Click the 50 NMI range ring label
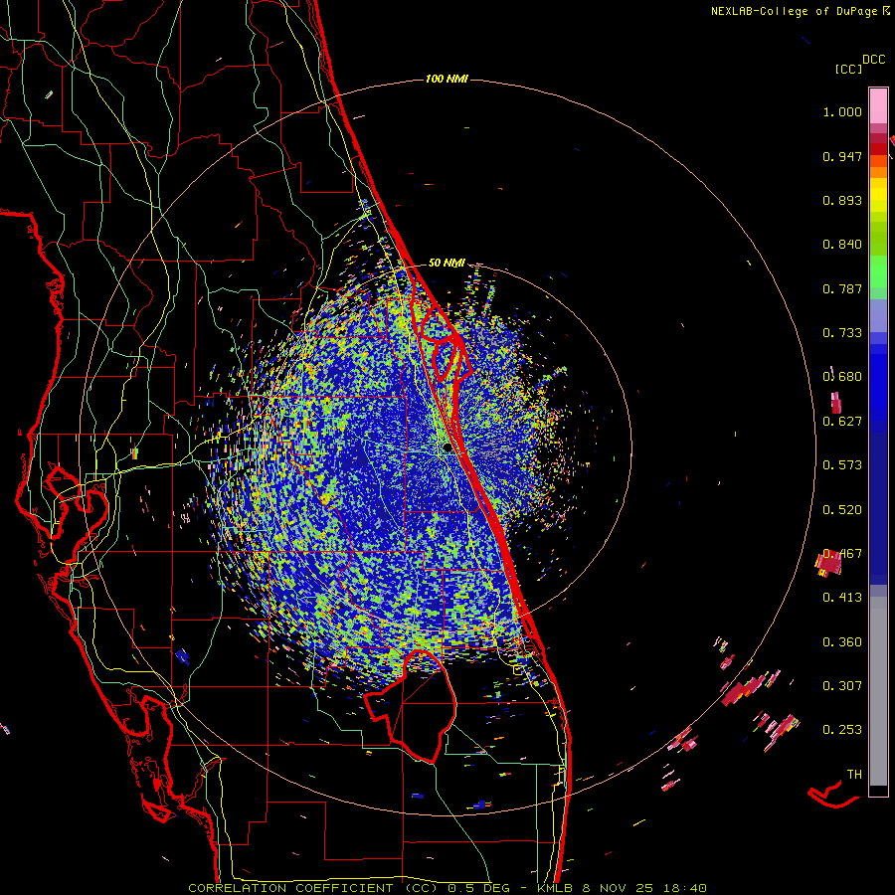The width and height of the screenshot is (895, 895). [x=447, y=263]
